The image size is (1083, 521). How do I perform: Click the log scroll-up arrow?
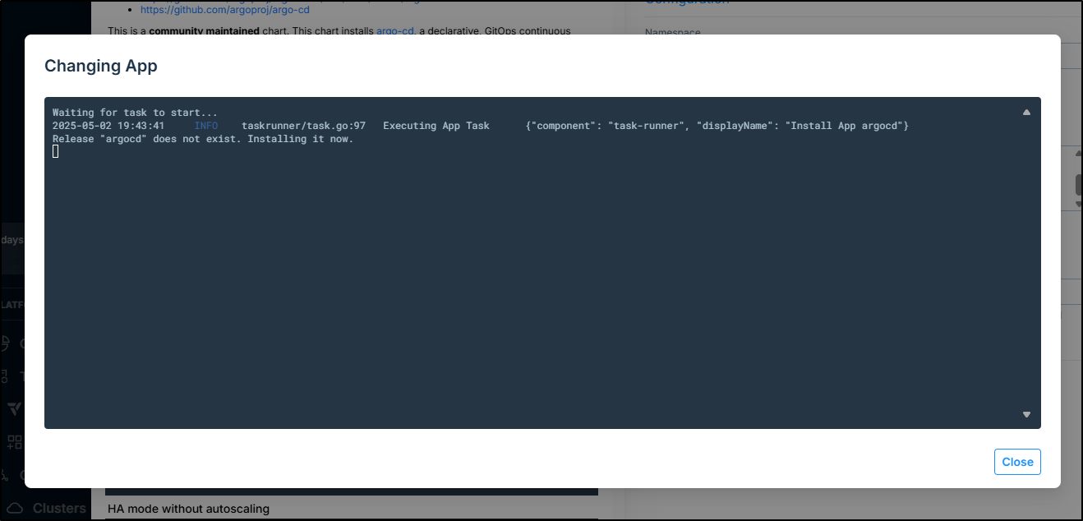coord(1026,113)
